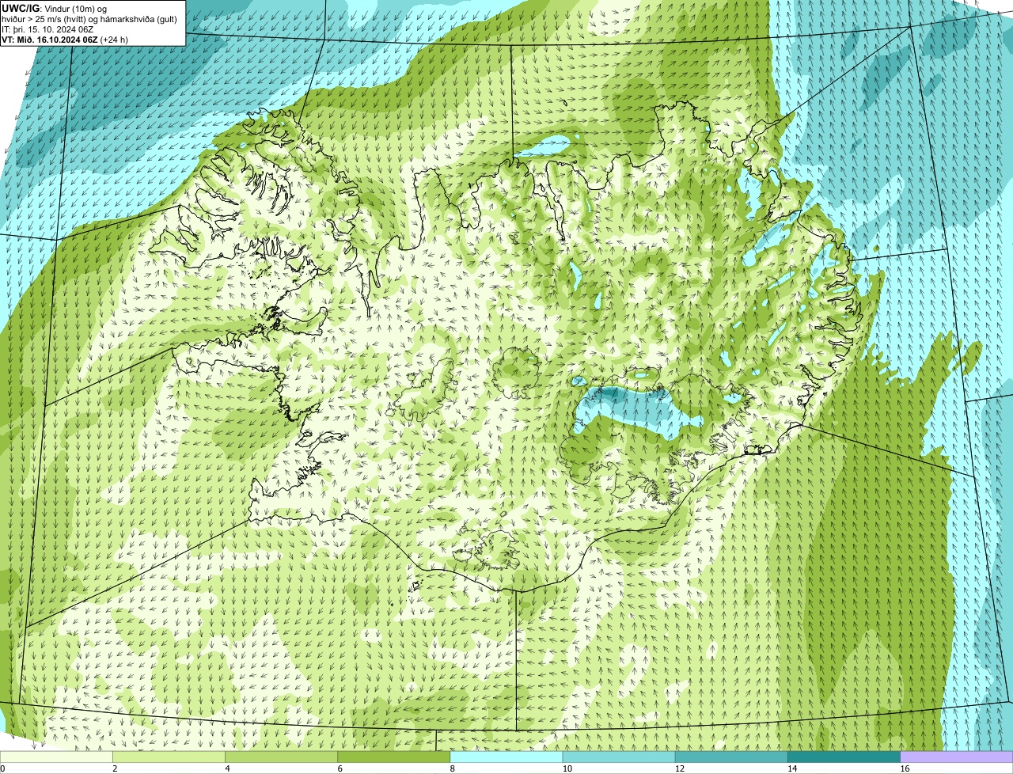Click the legend scale label "8"

[452, 768]
